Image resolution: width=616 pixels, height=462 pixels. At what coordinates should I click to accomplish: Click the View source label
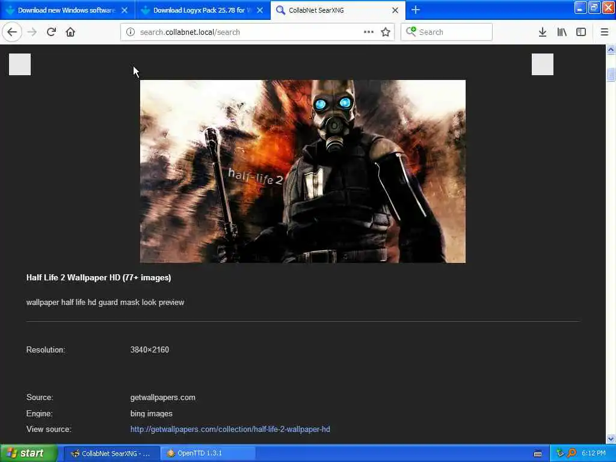pos(49,430)
